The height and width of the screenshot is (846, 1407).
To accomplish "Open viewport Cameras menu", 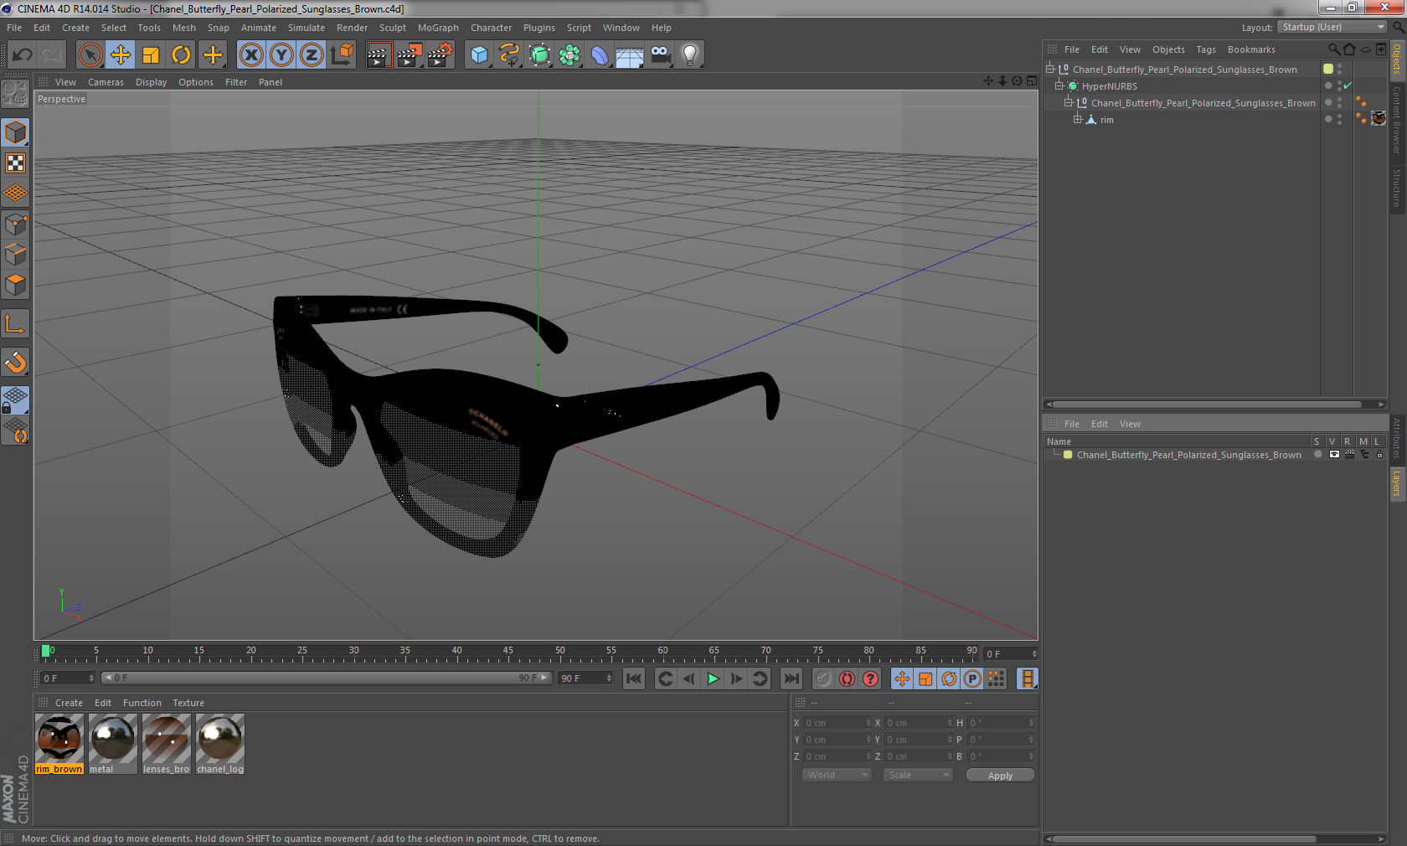I will click(x=106, y=82).
